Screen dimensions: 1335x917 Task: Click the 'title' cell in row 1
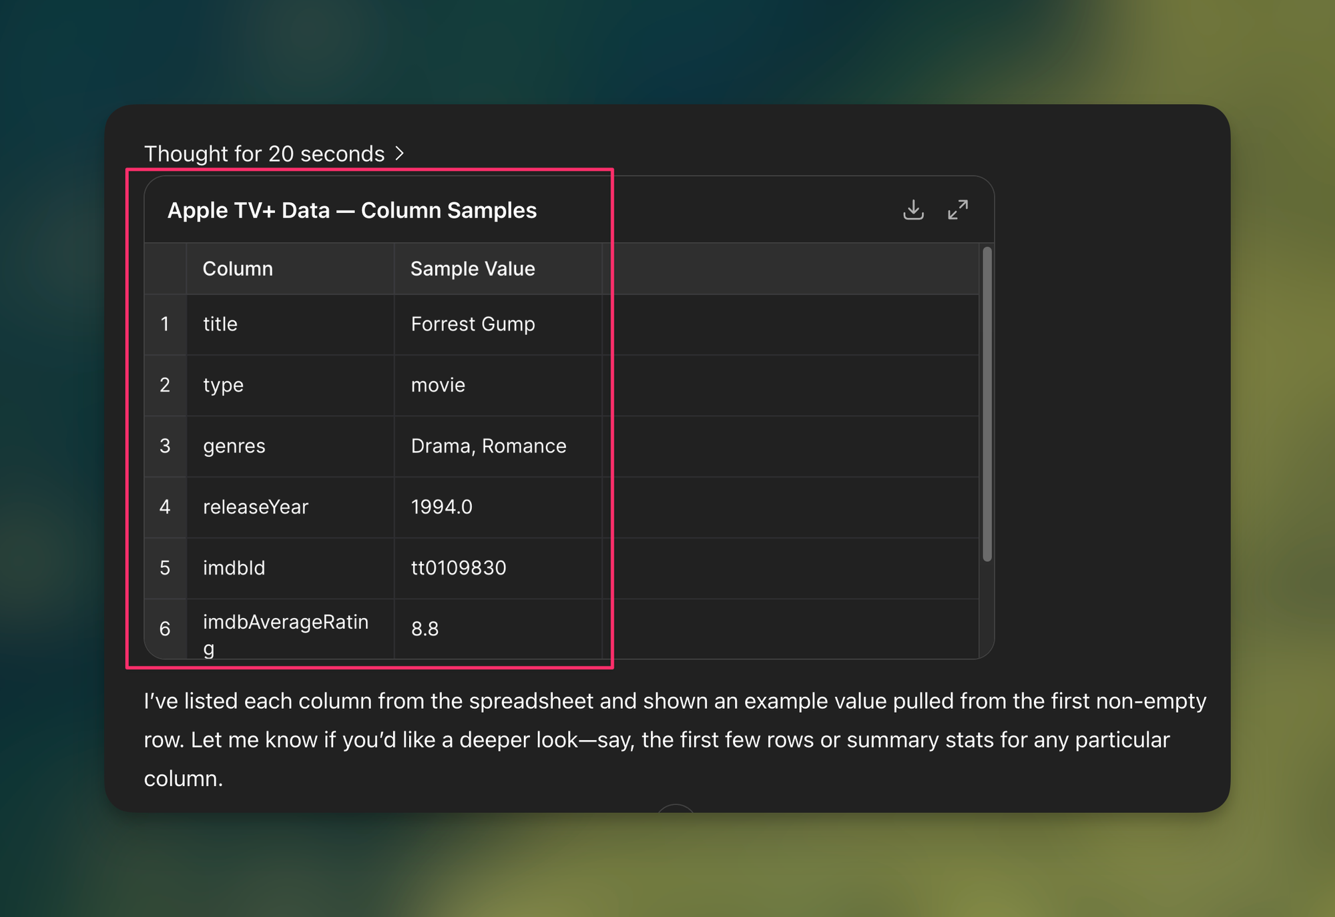tap(290, 324)
